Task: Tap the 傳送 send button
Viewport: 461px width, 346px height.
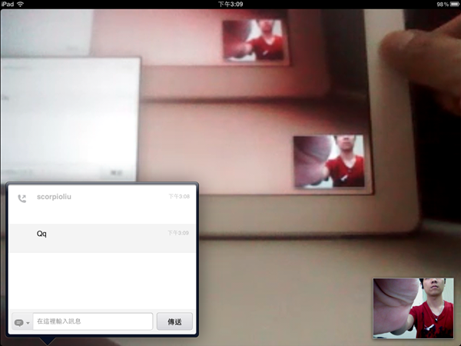Action: click(x=174, y=321)
